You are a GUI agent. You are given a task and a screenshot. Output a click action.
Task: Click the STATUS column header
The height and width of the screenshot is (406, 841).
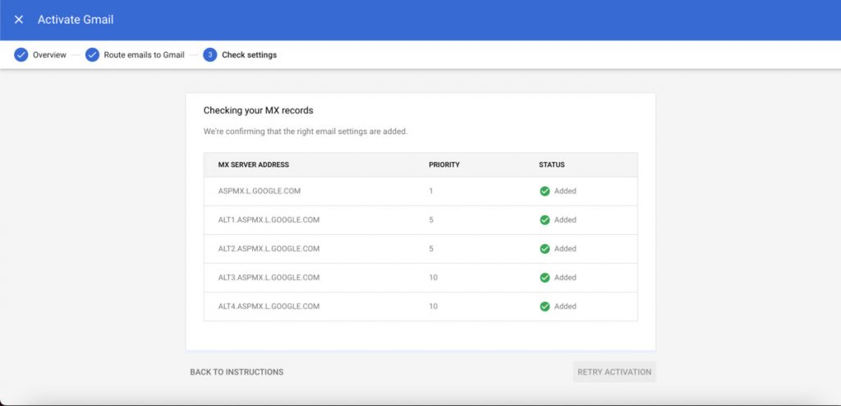552,165
